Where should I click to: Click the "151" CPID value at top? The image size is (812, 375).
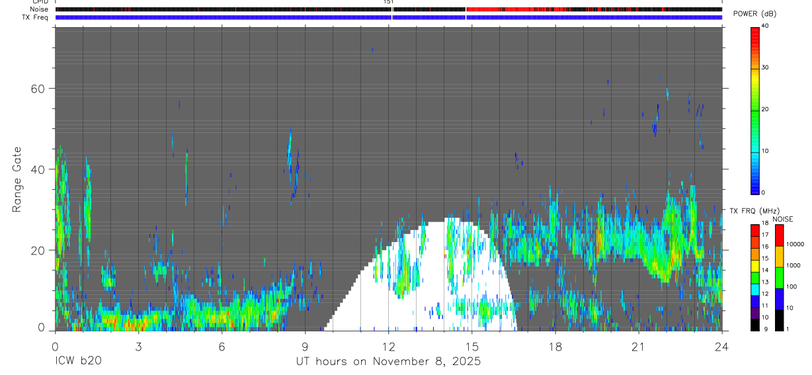[388, 2]
